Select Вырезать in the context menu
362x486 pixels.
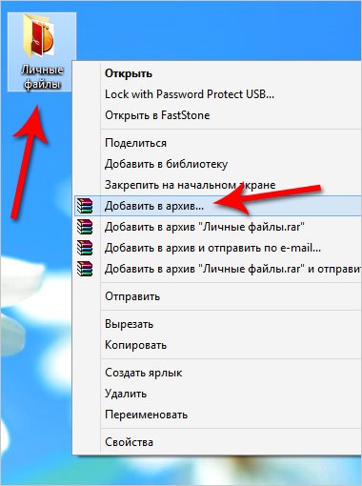point(130,324)
